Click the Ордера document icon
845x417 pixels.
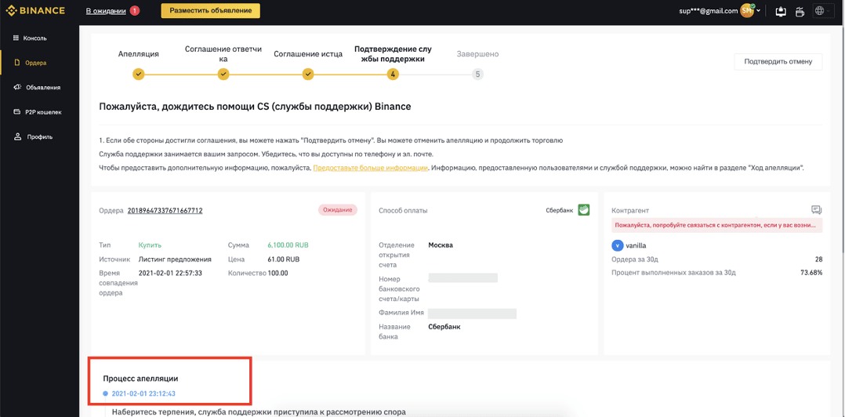pyautogui.click(x=16, y=63)
